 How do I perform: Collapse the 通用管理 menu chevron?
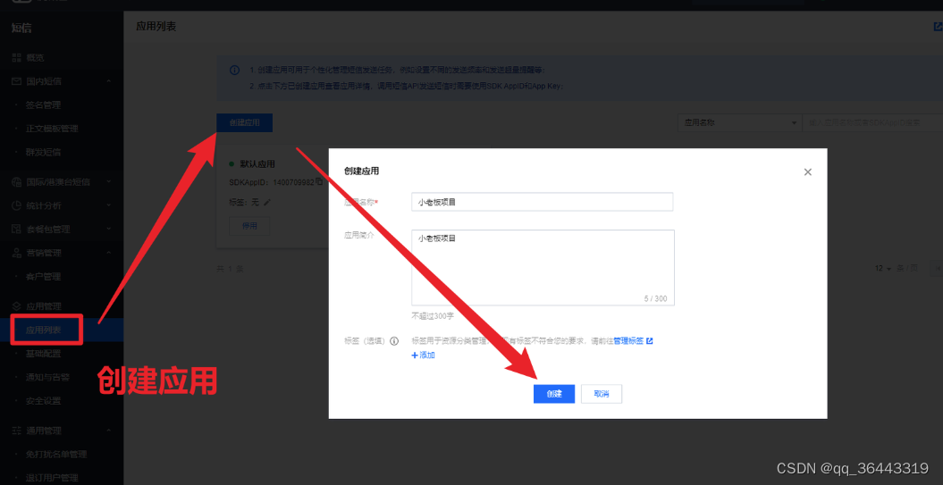click(x=109, y=431)
